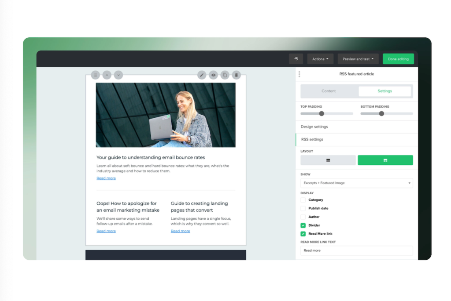The image size is (451, 301).
Task: Select the single-column layout icon
Action: (328, 160)
